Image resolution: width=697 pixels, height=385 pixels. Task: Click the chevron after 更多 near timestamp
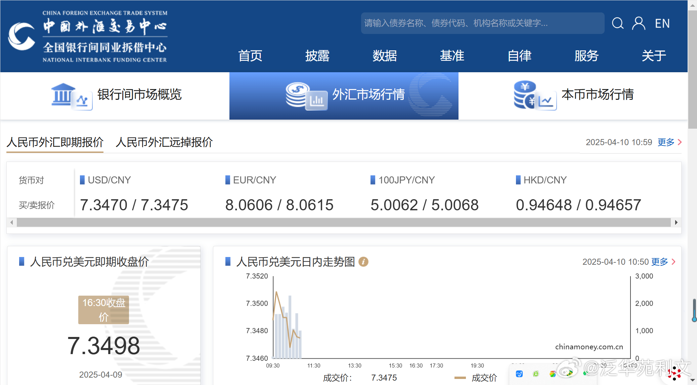[679, 142]
